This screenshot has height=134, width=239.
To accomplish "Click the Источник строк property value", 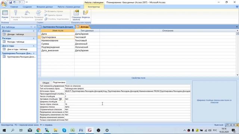I will [x=127, y=91].
